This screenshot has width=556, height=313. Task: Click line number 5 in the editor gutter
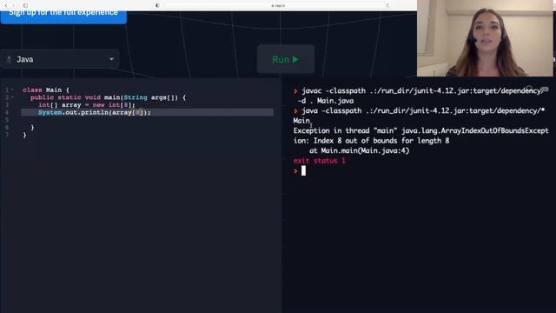[x=7, y=120]
